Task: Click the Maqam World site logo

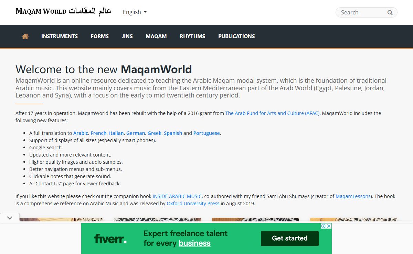Action: click(63, 11)
